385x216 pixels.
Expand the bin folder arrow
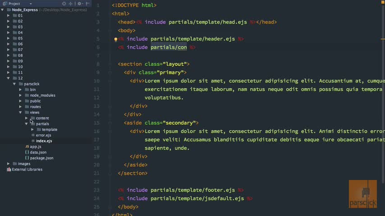click(20, 90)
